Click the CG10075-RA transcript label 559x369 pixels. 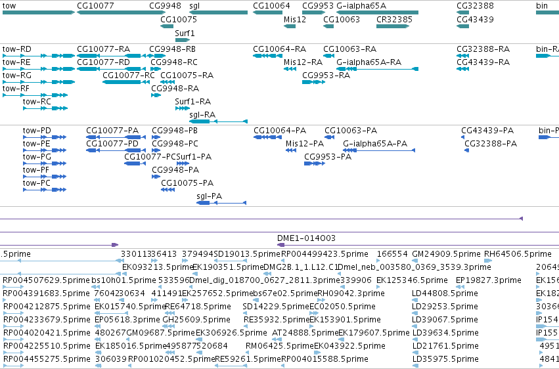point(187,76)
